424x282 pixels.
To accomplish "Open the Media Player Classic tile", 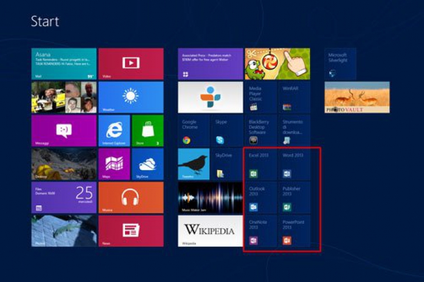I will click(x=261, y=97).
